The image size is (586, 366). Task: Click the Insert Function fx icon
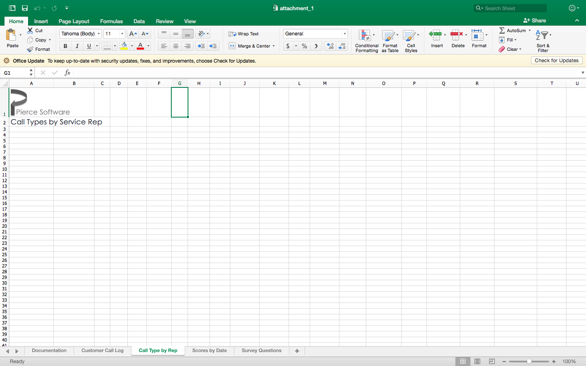(x=68, y=73)
